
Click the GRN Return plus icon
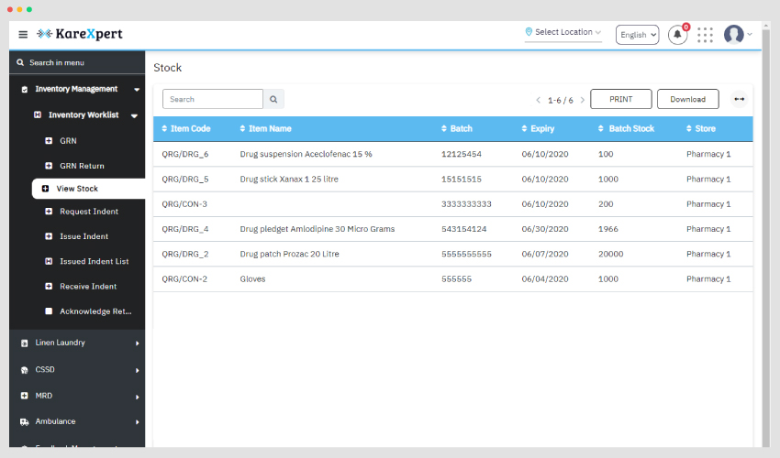49,166
